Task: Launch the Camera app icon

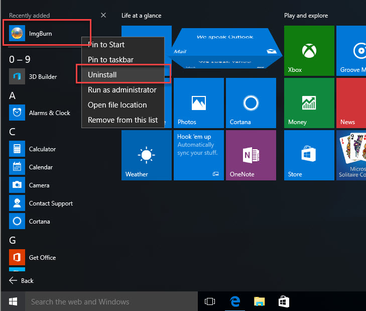Action: [17, 185]
